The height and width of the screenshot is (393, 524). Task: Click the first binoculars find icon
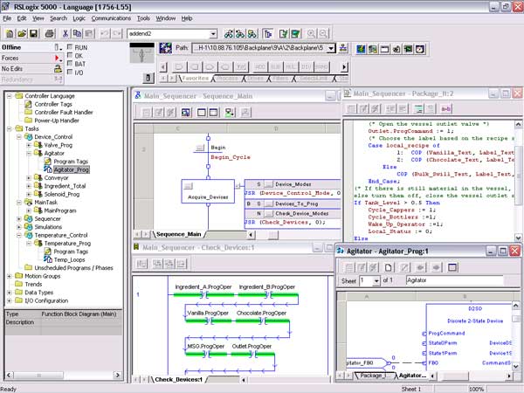coord(229,33)
